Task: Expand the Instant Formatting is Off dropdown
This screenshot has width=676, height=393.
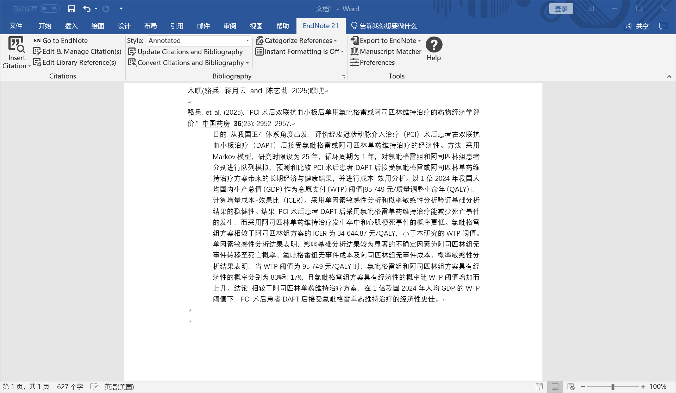Action: [x=342, y=52]
